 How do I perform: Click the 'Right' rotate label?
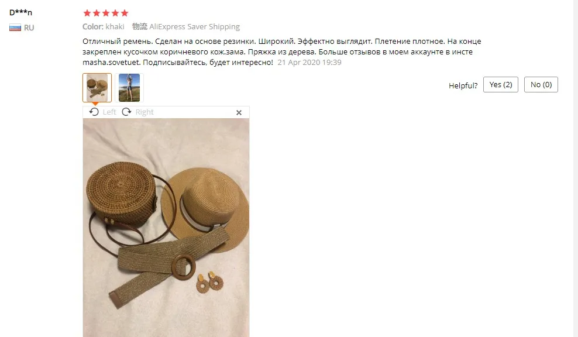(x=144, y=112)
